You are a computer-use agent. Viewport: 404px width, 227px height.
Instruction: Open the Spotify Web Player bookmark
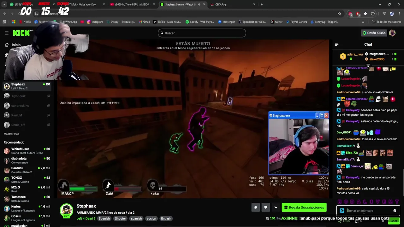200,22
